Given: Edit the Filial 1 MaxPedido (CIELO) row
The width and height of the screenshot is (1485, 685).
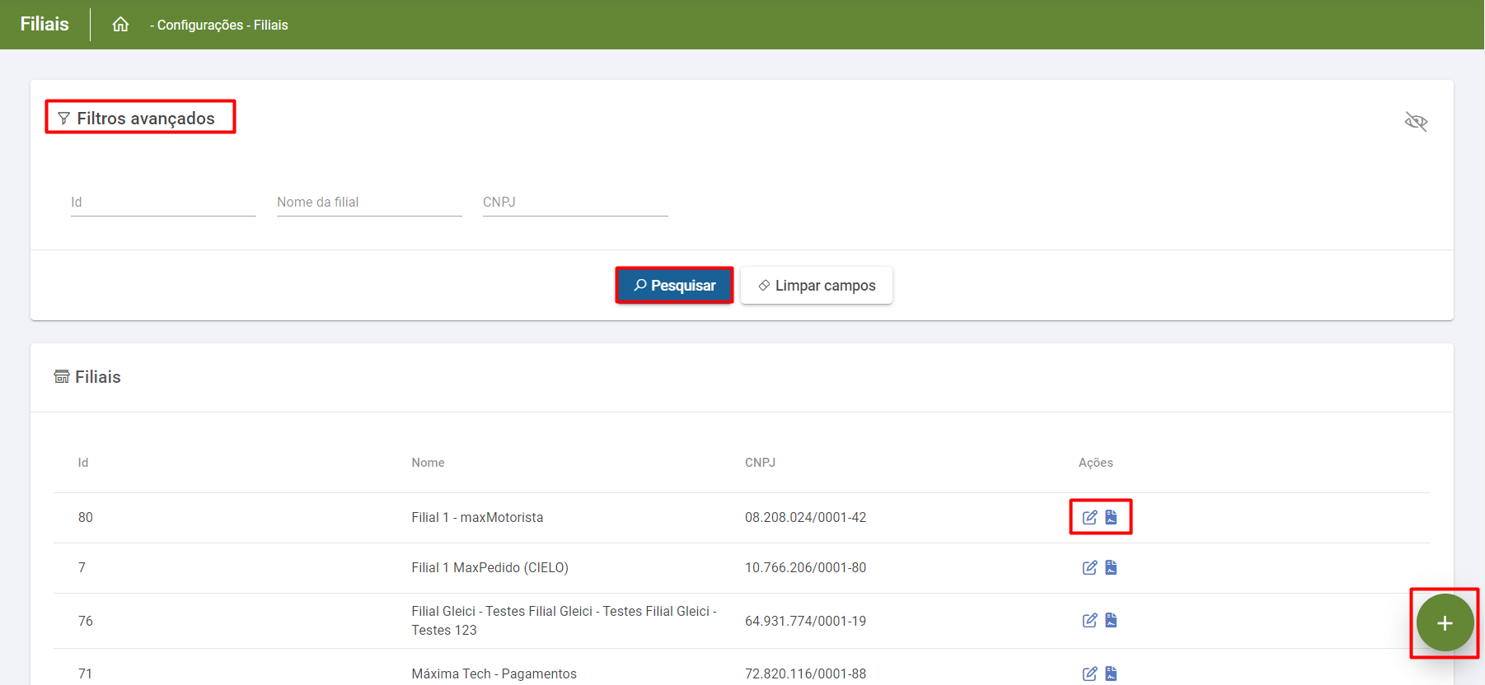Looking at the screenshot, I should coord(1089,567).
